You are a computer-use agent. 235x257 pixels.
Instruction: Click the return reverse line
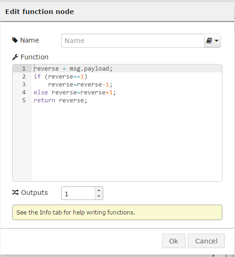(60, 100)
